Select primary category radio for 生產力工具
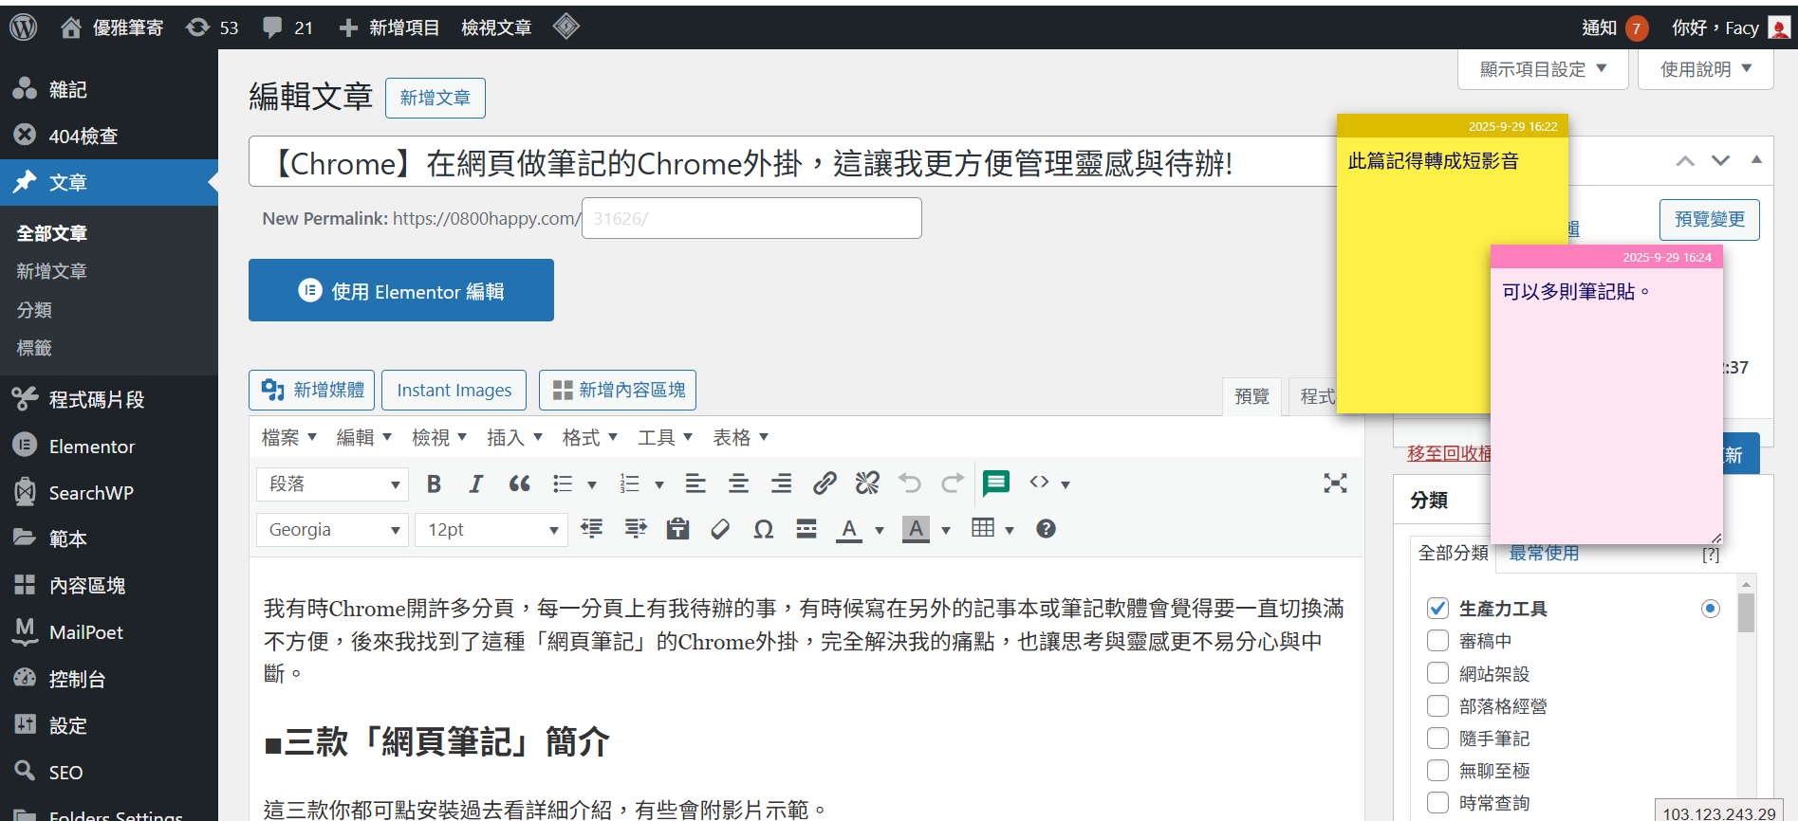 click(x=1710, y=609)
